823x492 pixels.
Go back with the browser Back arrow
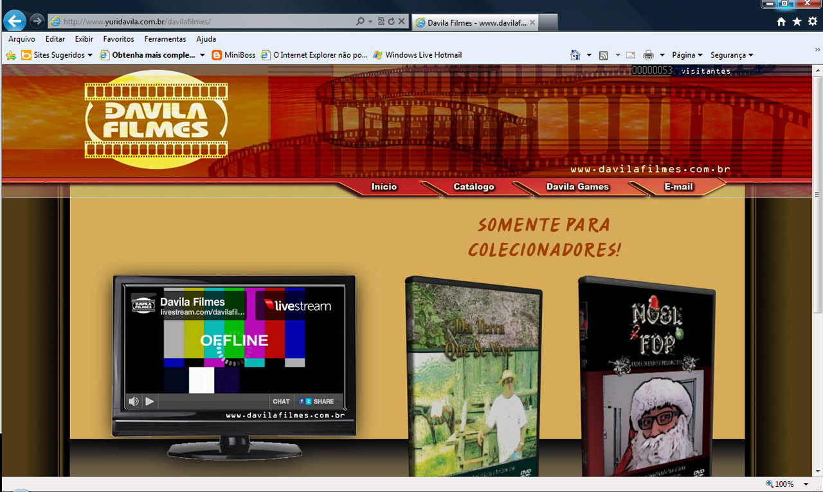click(x=14, y=21)
